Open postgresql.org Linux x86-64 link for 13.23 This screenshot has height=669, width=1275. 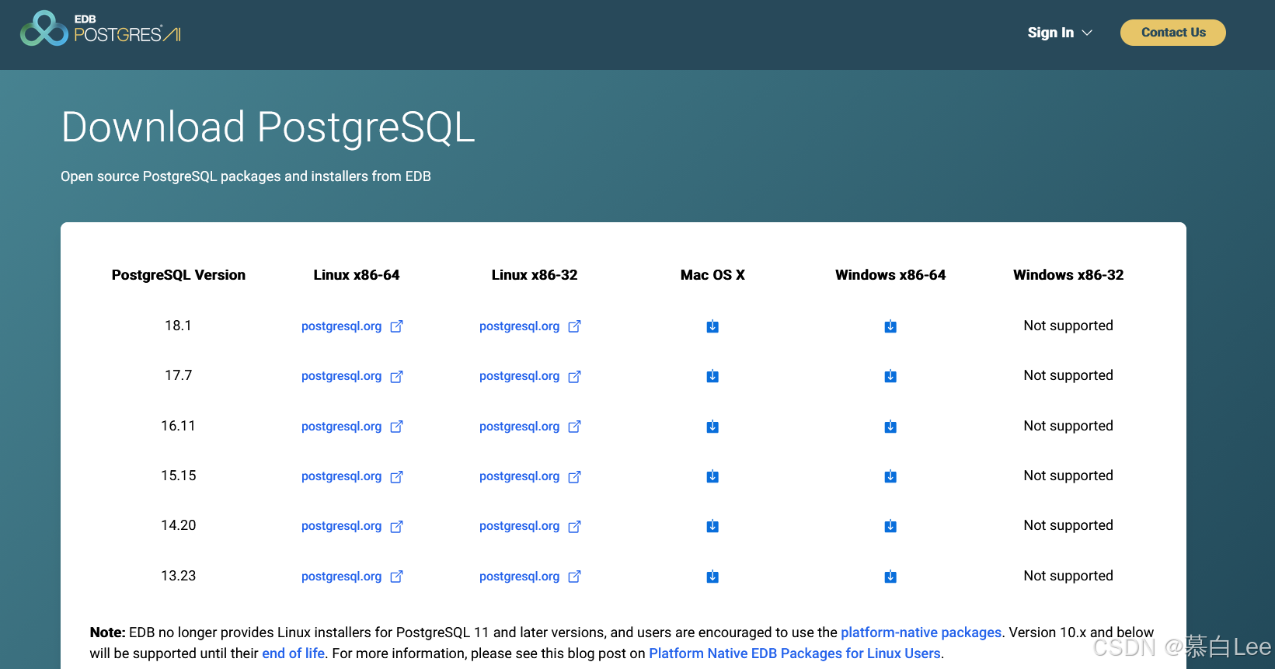(x=352, y=577)
